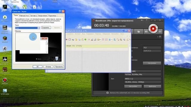This screenshot has width=191, height=107.
Task: Open the Плагины menu in AkelPad
Action: [x=98, y=34]
